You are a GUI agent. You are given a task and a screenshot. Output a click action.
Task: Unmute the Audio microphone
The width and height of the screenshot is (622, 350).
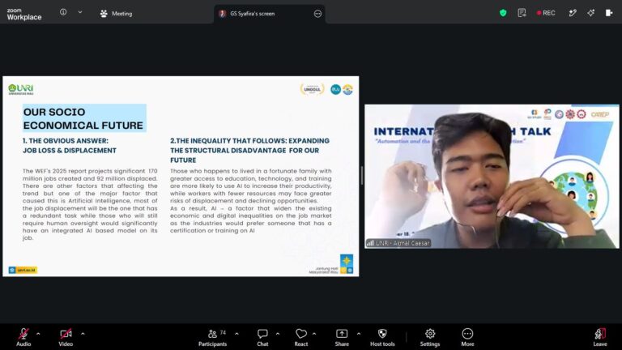coord(23,337)
